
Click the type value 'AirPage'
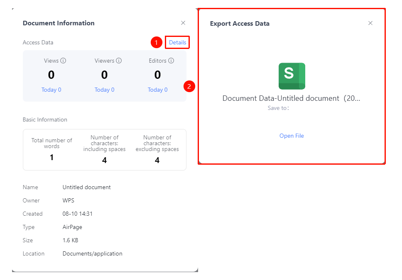tap(72, 227)
